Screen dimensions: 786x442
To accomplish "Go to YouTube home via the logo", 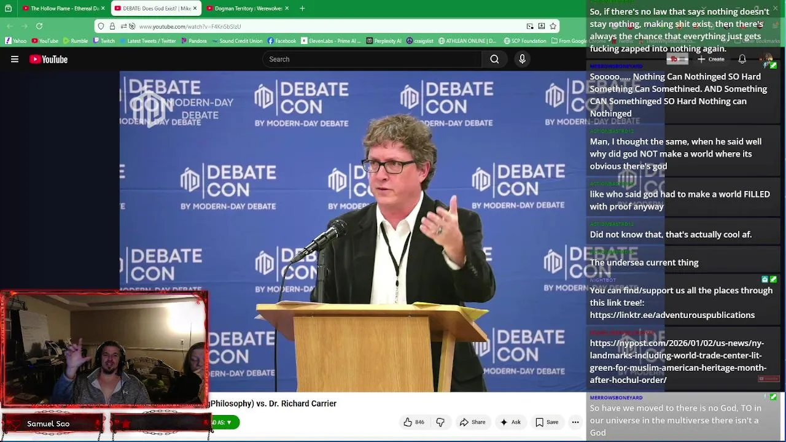I will click(x=49, y=60).
